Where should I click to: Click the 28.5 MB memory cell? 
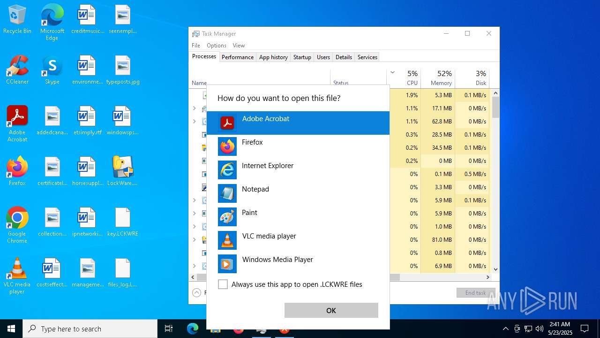coord(437,134)
